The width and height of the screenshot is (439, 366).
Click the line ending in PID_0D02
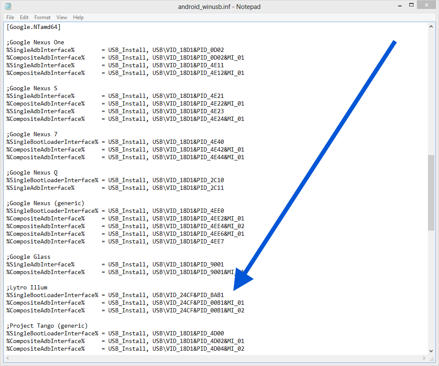click(115, 50)
